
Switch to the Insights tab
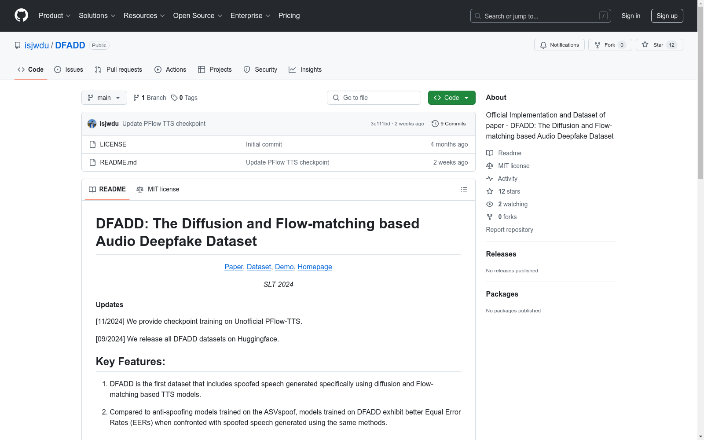tap(305, 70)
